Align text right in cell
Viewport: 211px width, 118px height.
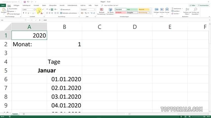52,13
